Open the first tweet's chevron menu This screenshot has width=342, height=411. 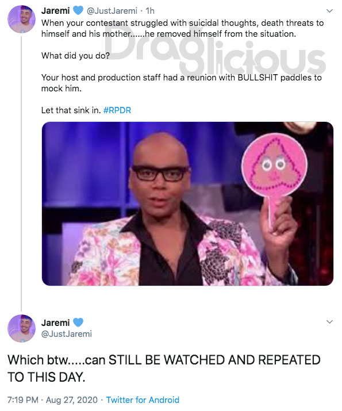coord(329,11)
